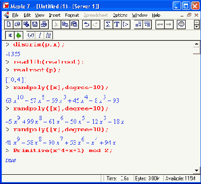
Task: Execute the current expression with single exclamation
Action: pos(39,35)
